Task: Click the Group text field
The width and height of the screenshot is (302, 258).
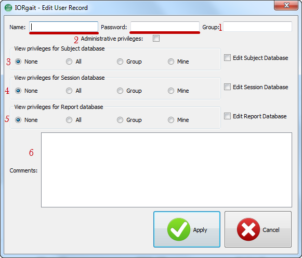Action: [x=257, y=27]
